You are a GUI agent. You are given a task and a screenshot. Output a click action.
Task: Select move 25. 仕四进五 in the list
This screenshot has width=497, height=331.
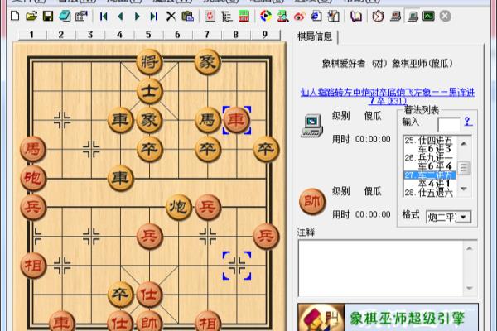428,140
